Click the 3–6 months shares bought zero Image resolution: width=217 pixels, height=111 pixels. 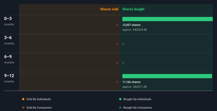123,44
